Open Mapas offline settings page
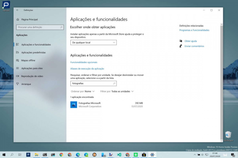The height and width of the screenshot is (158, 238). pyautogui.click(x=28, y=60)
